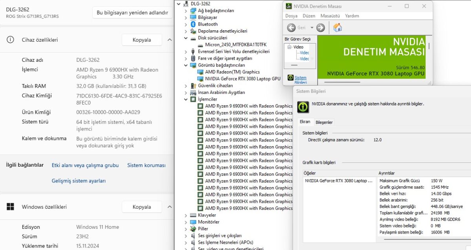471x250 pixels.
Task: Collapse the Cihaz özellikleri section chevron
Action: [170, 40]
